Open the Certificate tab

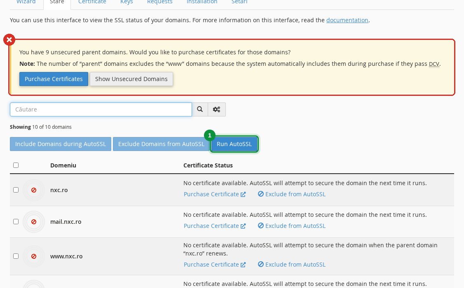pyautogui.click(x=92, y=2)
